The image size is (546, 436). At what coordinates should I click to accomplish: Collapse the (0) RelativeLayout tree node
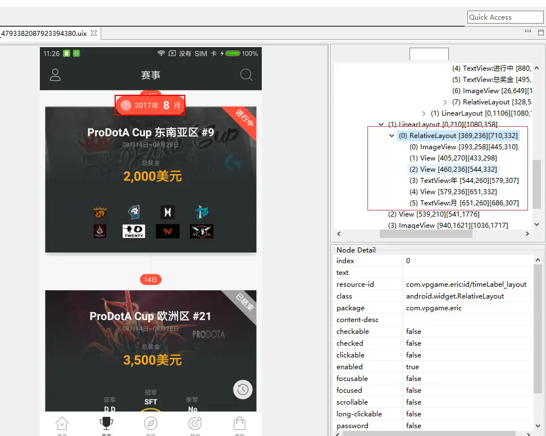pos(392,136)
